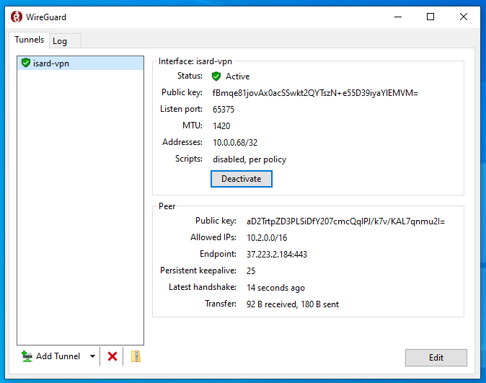
Task: Click the endpoint address 37.223.2.184:443
Action: [x=276, y=254]
